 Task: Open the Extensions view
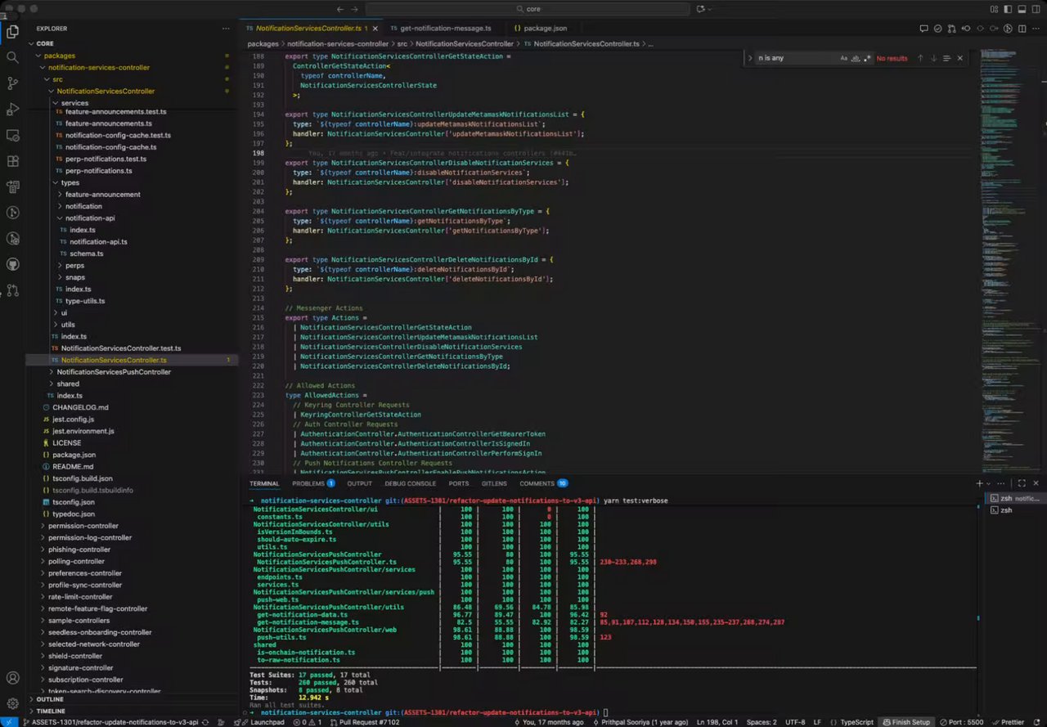12,161
